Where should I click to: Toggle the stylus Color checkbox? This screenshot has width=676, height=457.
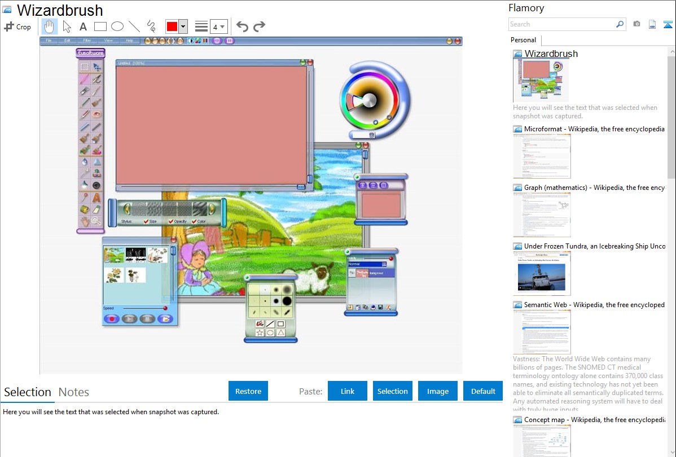point(195,221)
